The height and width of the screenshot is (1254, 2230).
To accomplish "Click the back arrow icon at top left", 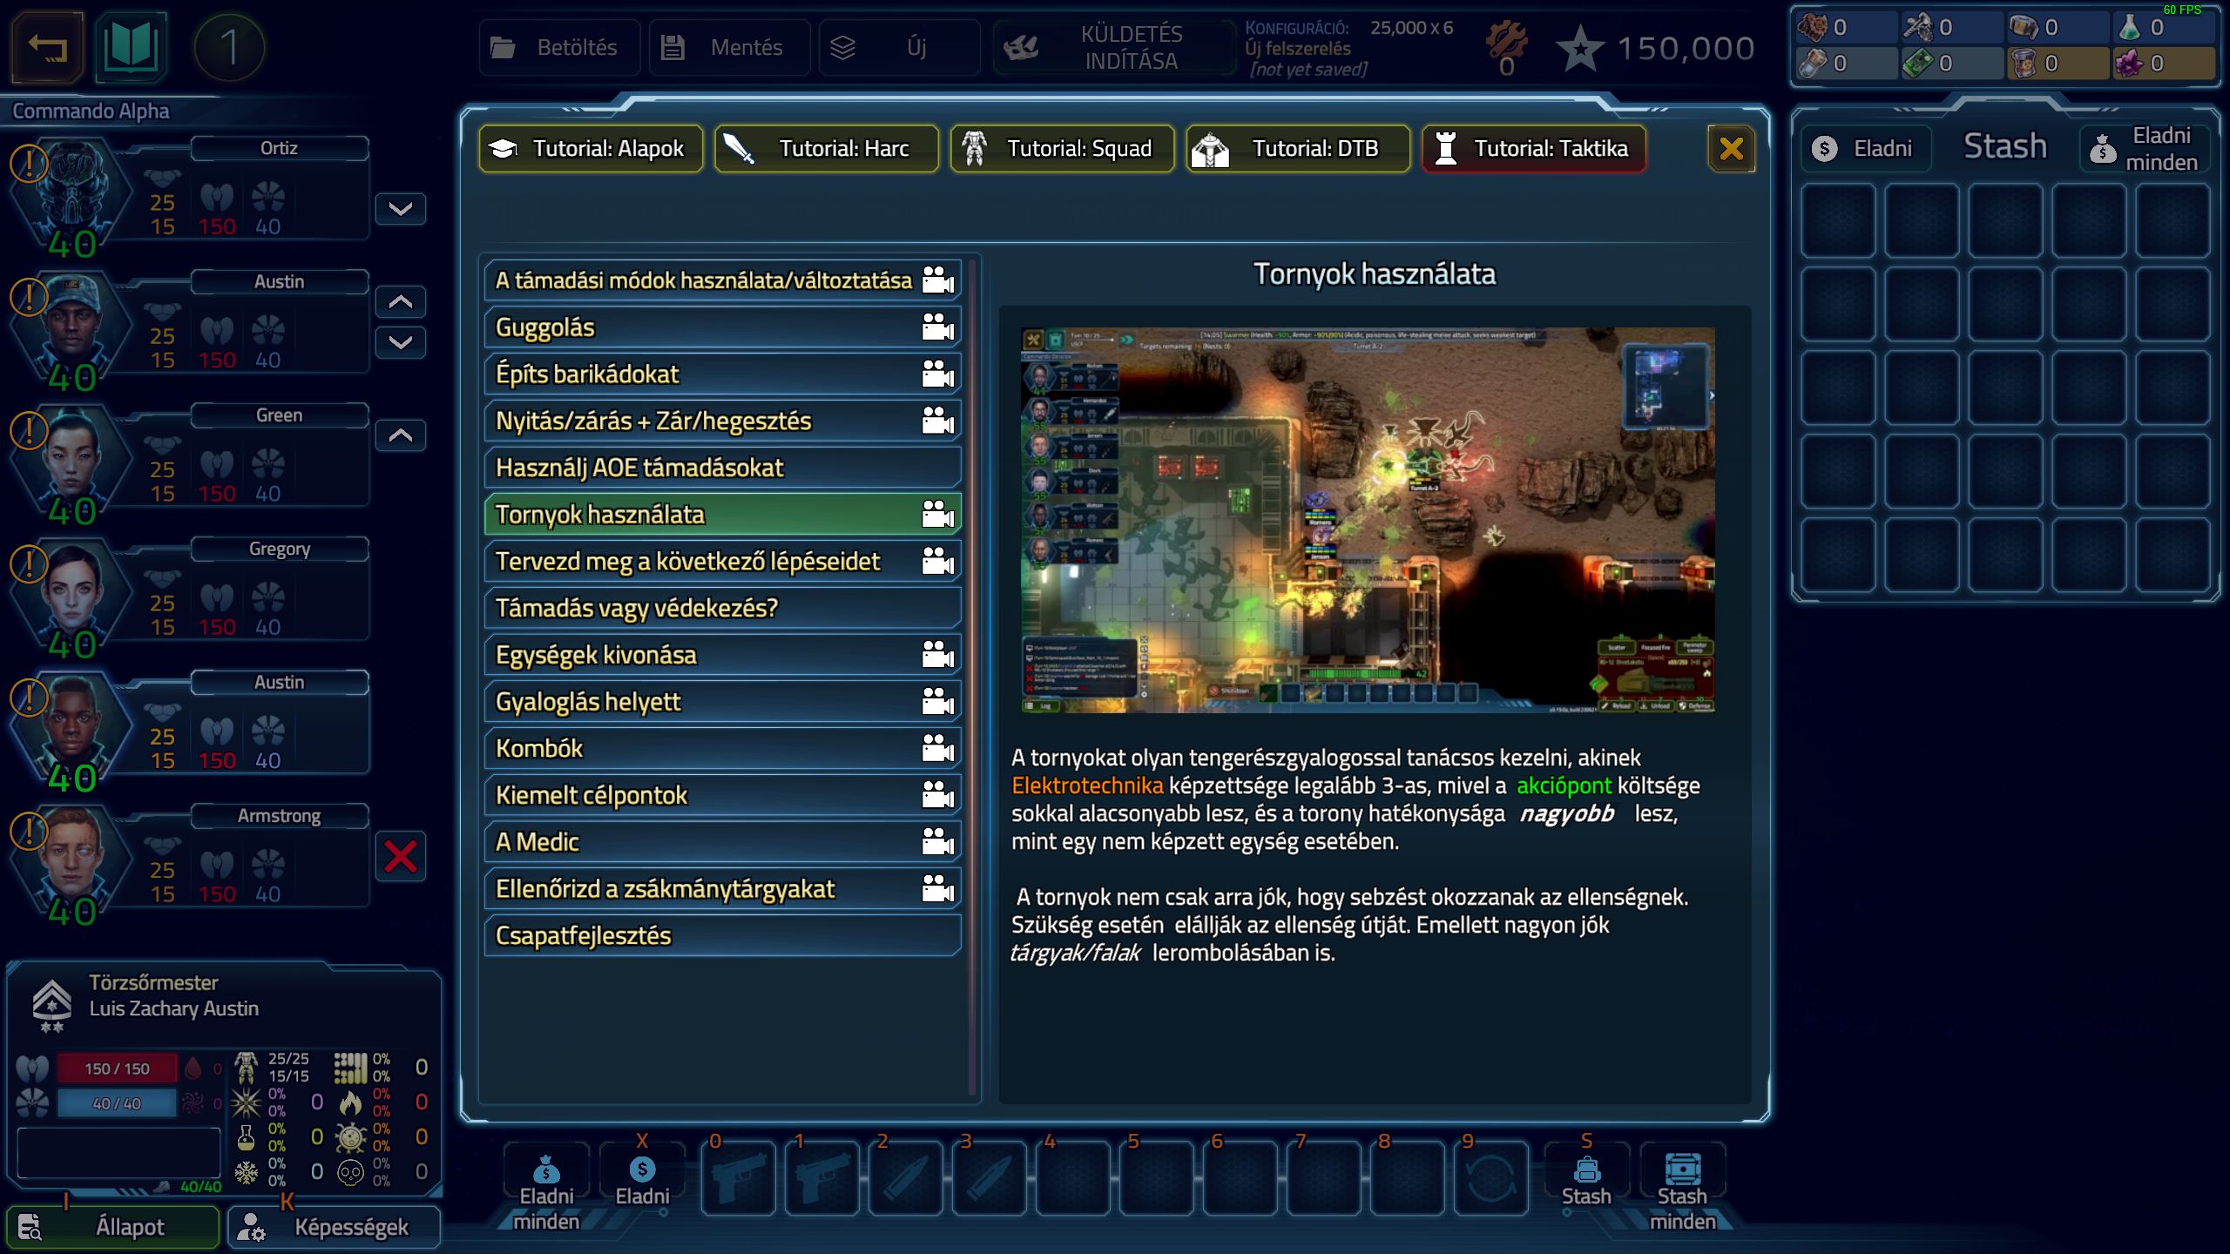I will 47,47.
